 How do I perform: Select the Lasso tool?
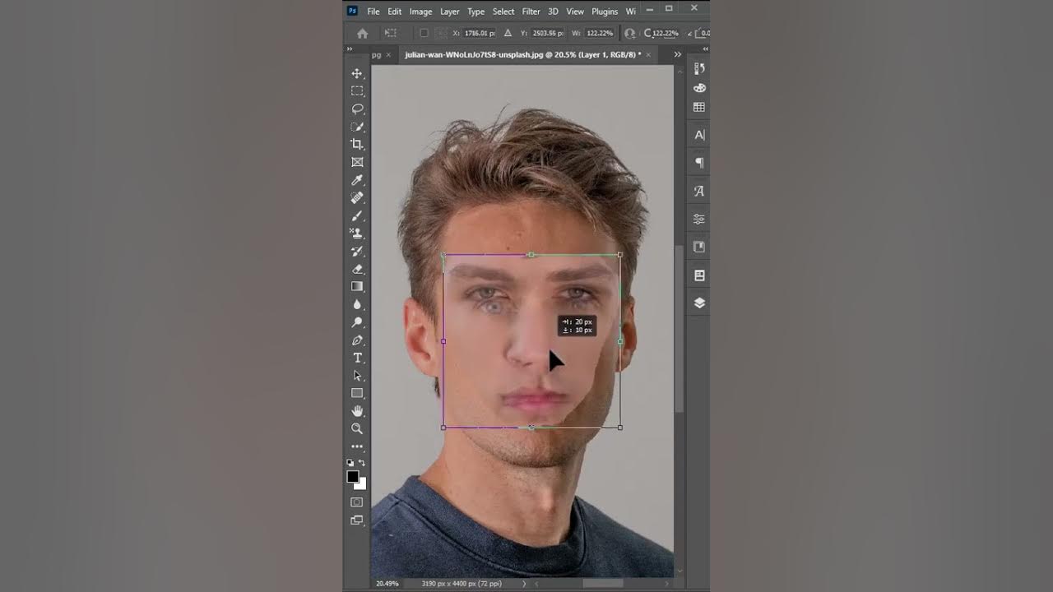(x=357, y=109)
